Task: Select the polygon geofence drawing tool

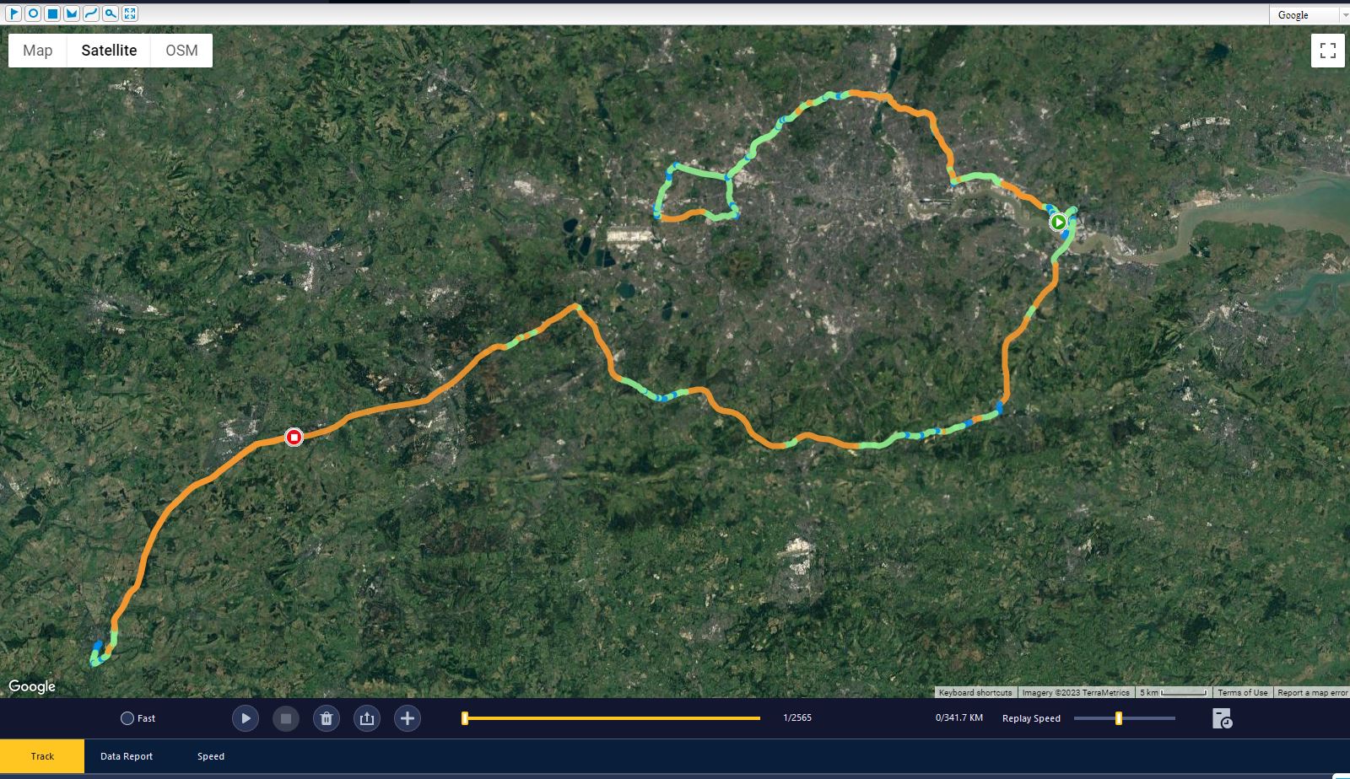Action: (72, 13)
